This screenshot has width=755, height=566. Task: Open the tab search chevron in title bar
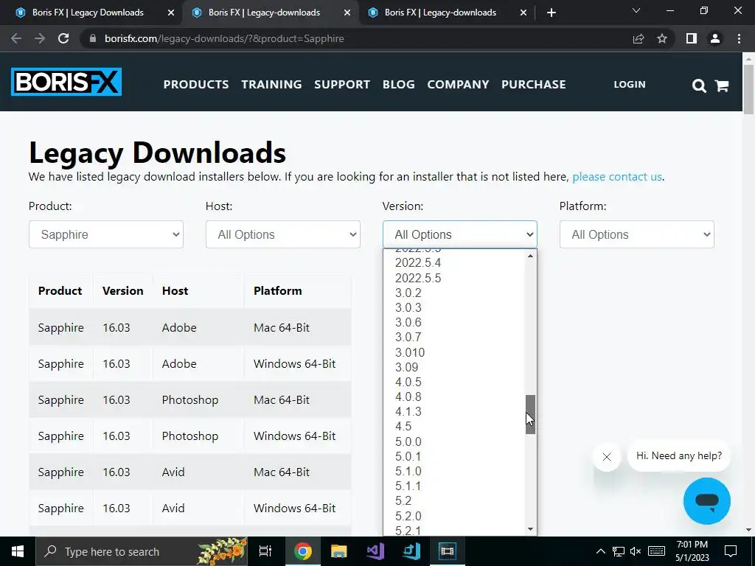636,10
